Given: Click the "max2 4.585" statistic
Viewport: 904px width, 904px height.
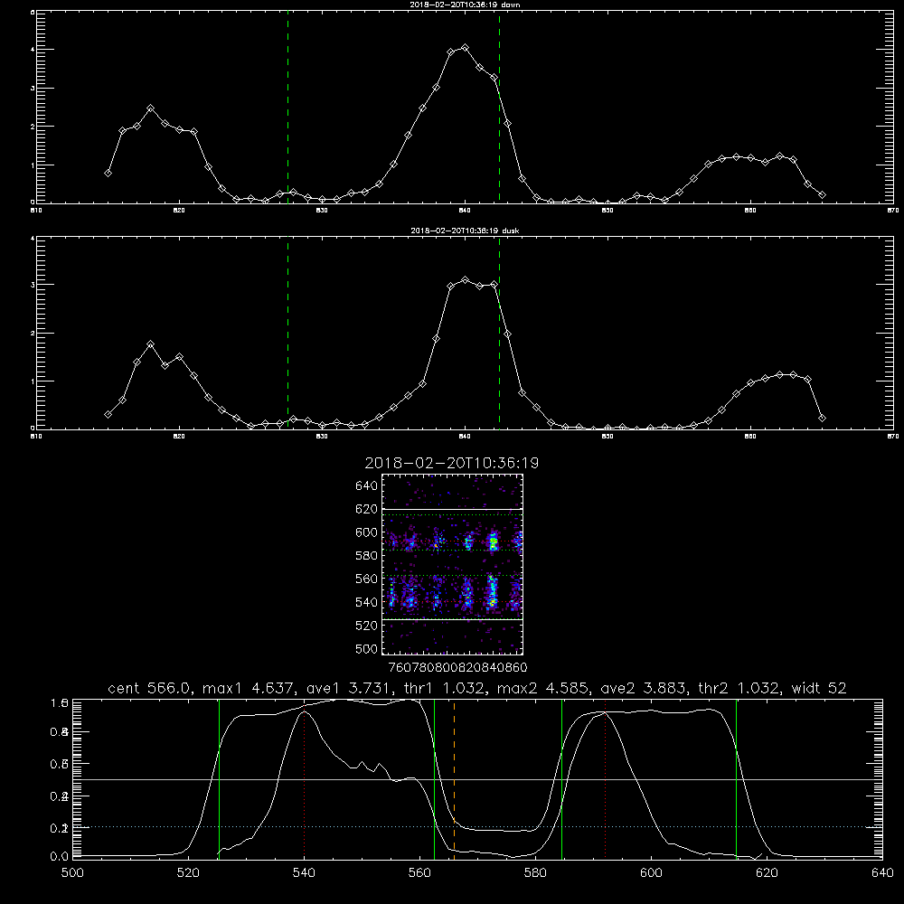Looking at the screenshot, I should pyautogui.click(x=541, y=688).
